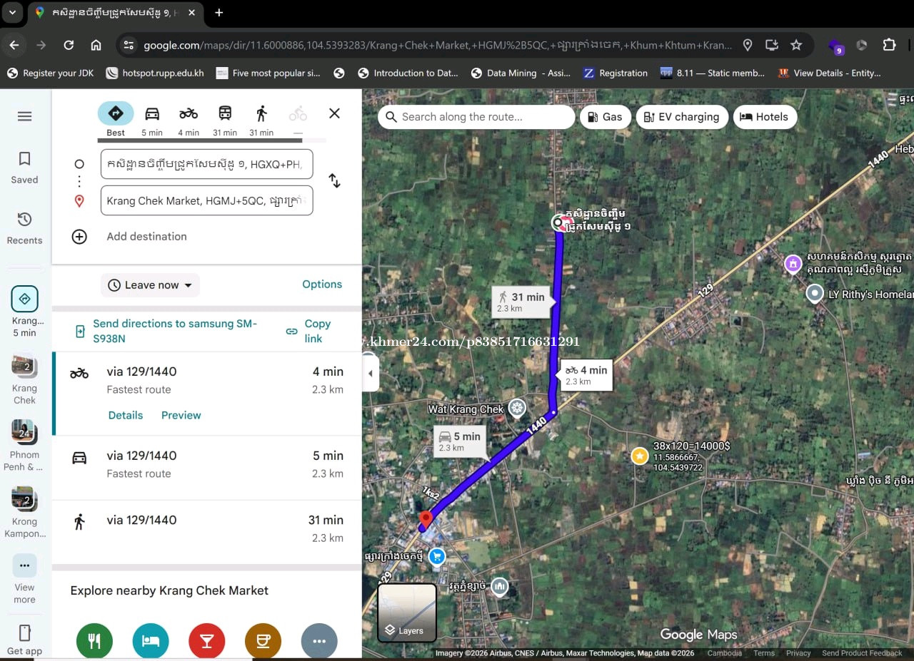914x661 pixels.
Task: Close the directions panel
Action: pos(334,113)
